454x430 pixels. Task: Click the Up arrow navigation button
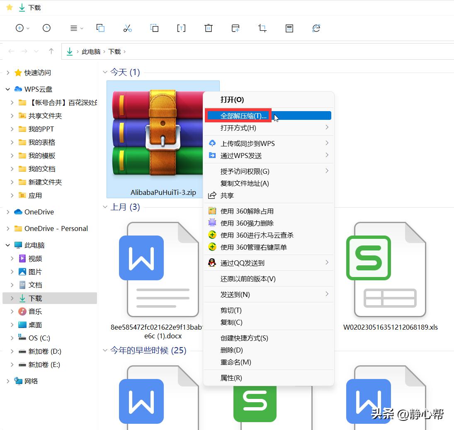[x=51, y=51]
